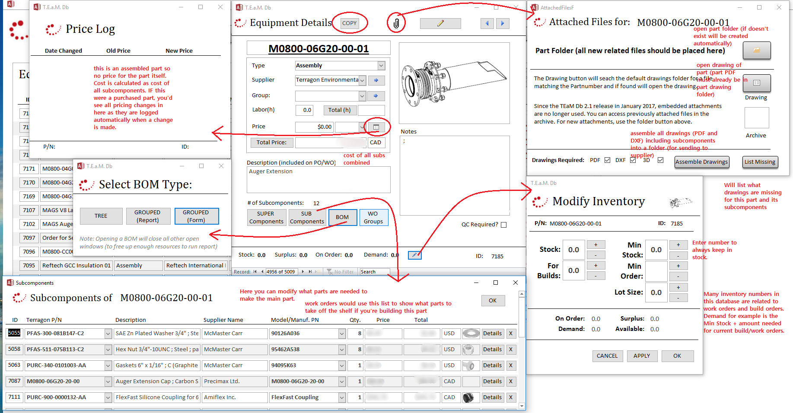Click the washer thumbnail in first subcomponent row

coord(471,334)
